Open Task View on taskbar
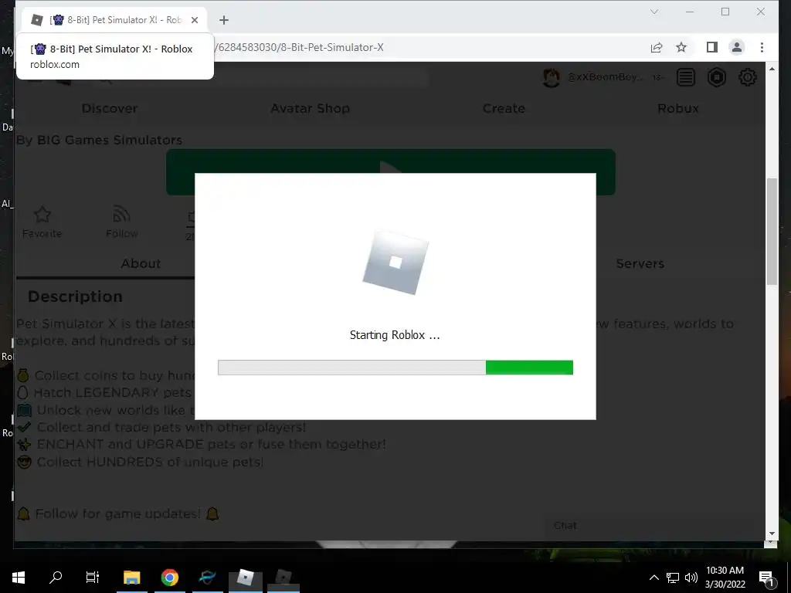 pos(93,578)
